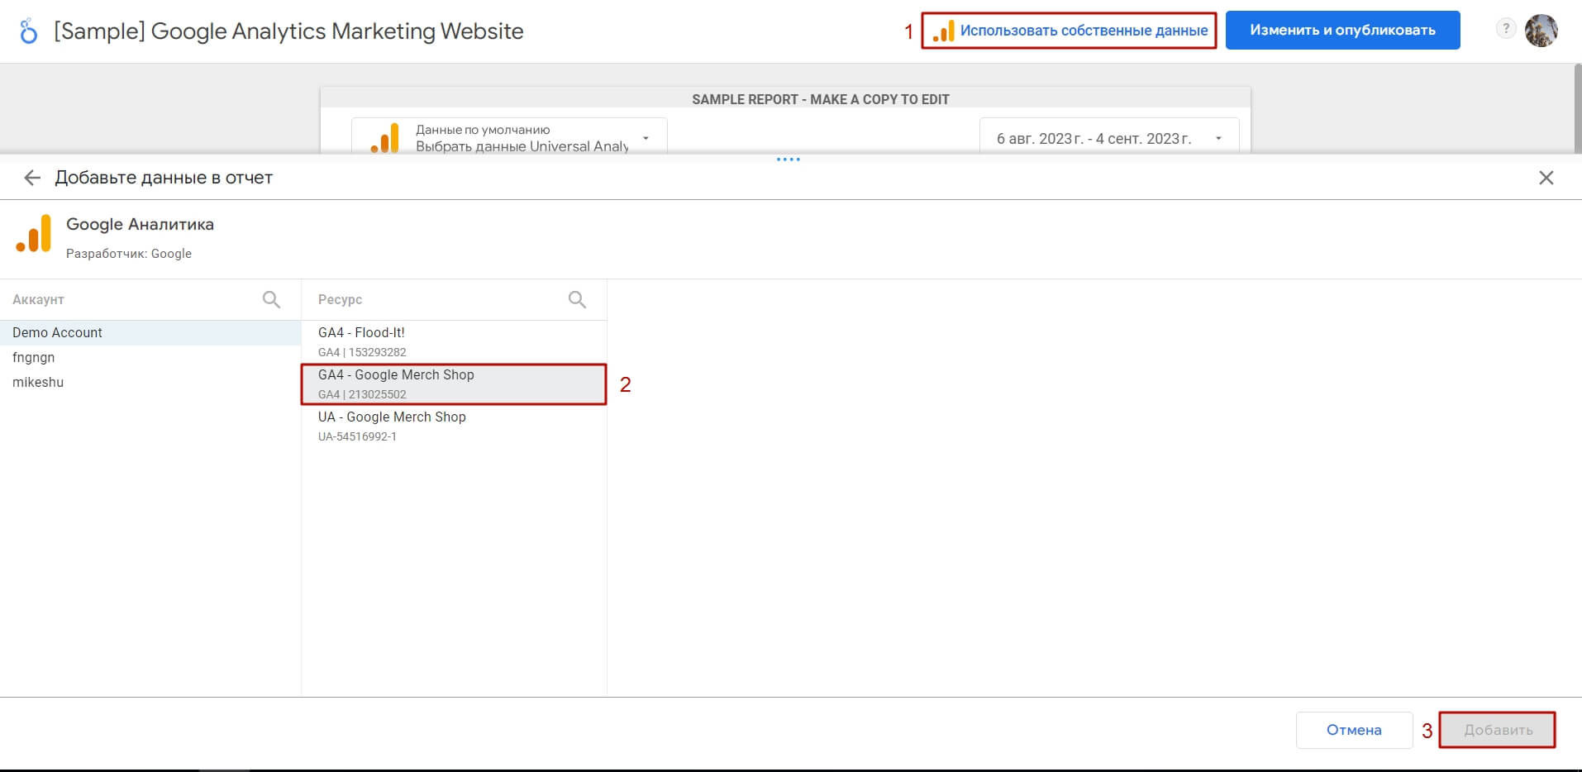This screenshot has height=772, width=1582.
Task: Pick UA - Google Merch Shop resource
Action: [x=454, y=426]
